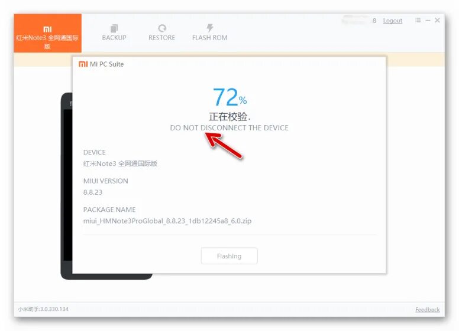Click the version number 3.0.330.134 in status bar
The image size is (459, 331).
coord(54,309)
